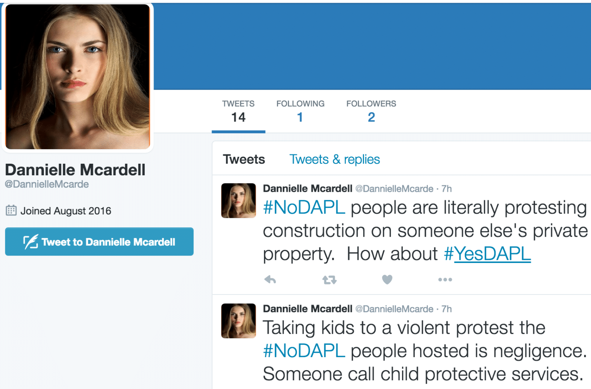The width and height of the screenshot is (591, 389).
Task: Open first tweet's small avatar thumbnail
Action: [x=239, y=201]
